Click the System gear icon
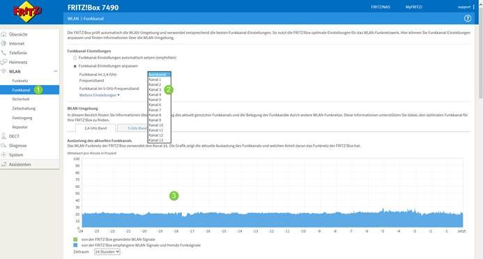The image size is (483, 259). 3,155
